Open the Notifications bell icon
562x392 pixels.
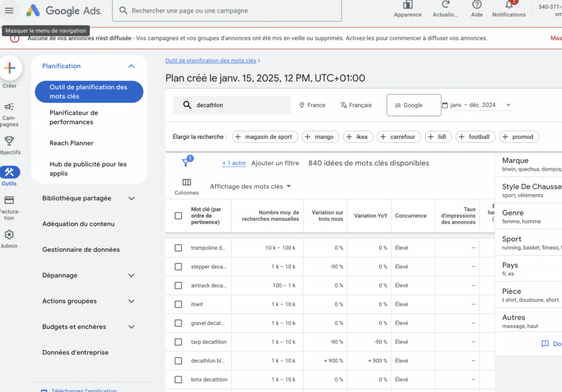[x=509, y=4]
